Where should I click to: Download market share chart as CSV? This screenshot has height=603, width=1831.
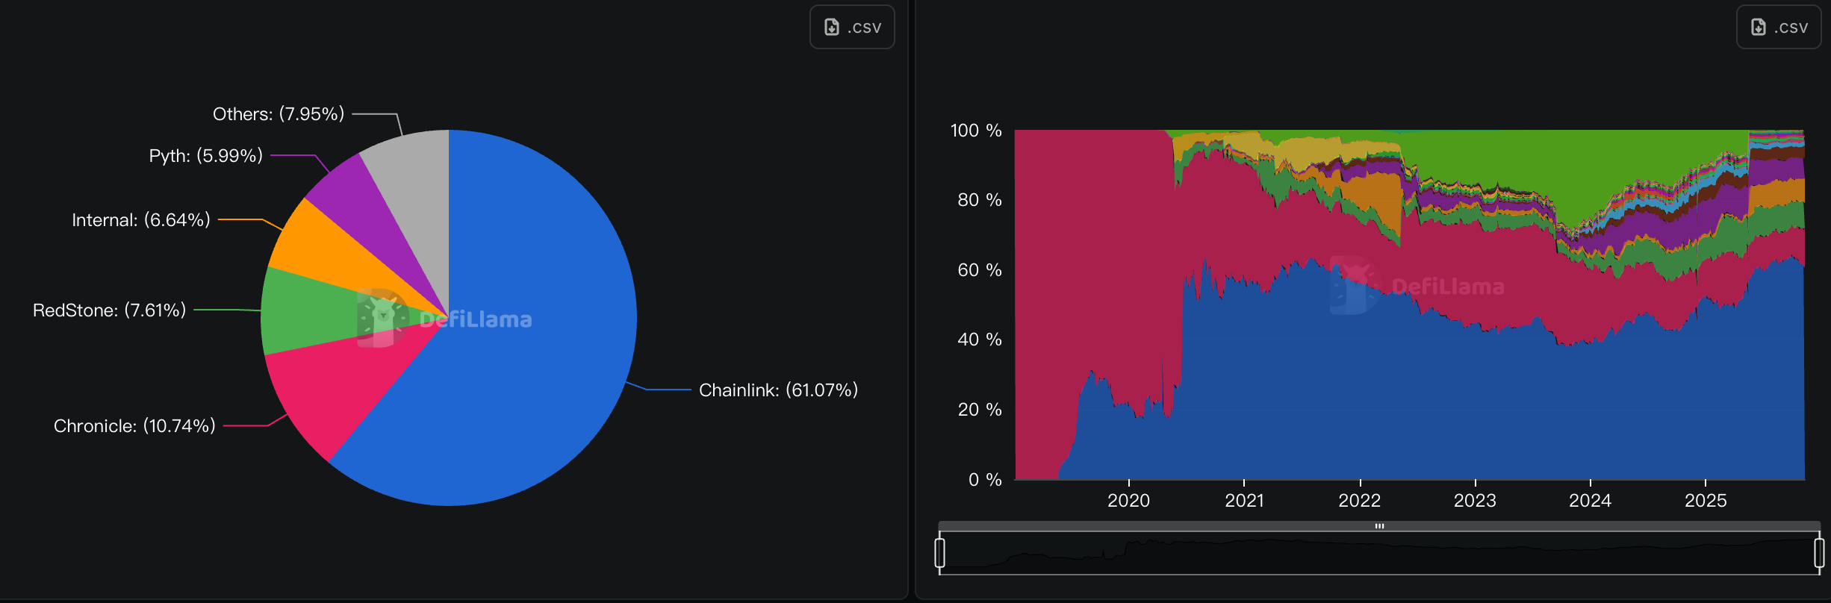point(1778,26)
